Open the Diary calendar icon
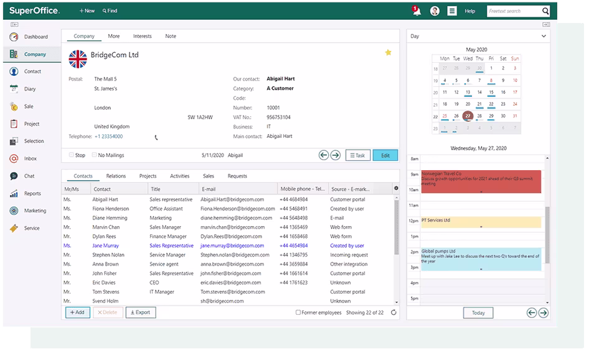The width and height of the screenshot is (589, 354). [14, 89]
